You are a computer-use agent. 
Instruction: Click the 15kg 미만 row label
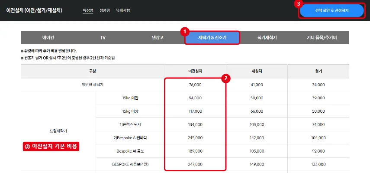pos(130,98)
